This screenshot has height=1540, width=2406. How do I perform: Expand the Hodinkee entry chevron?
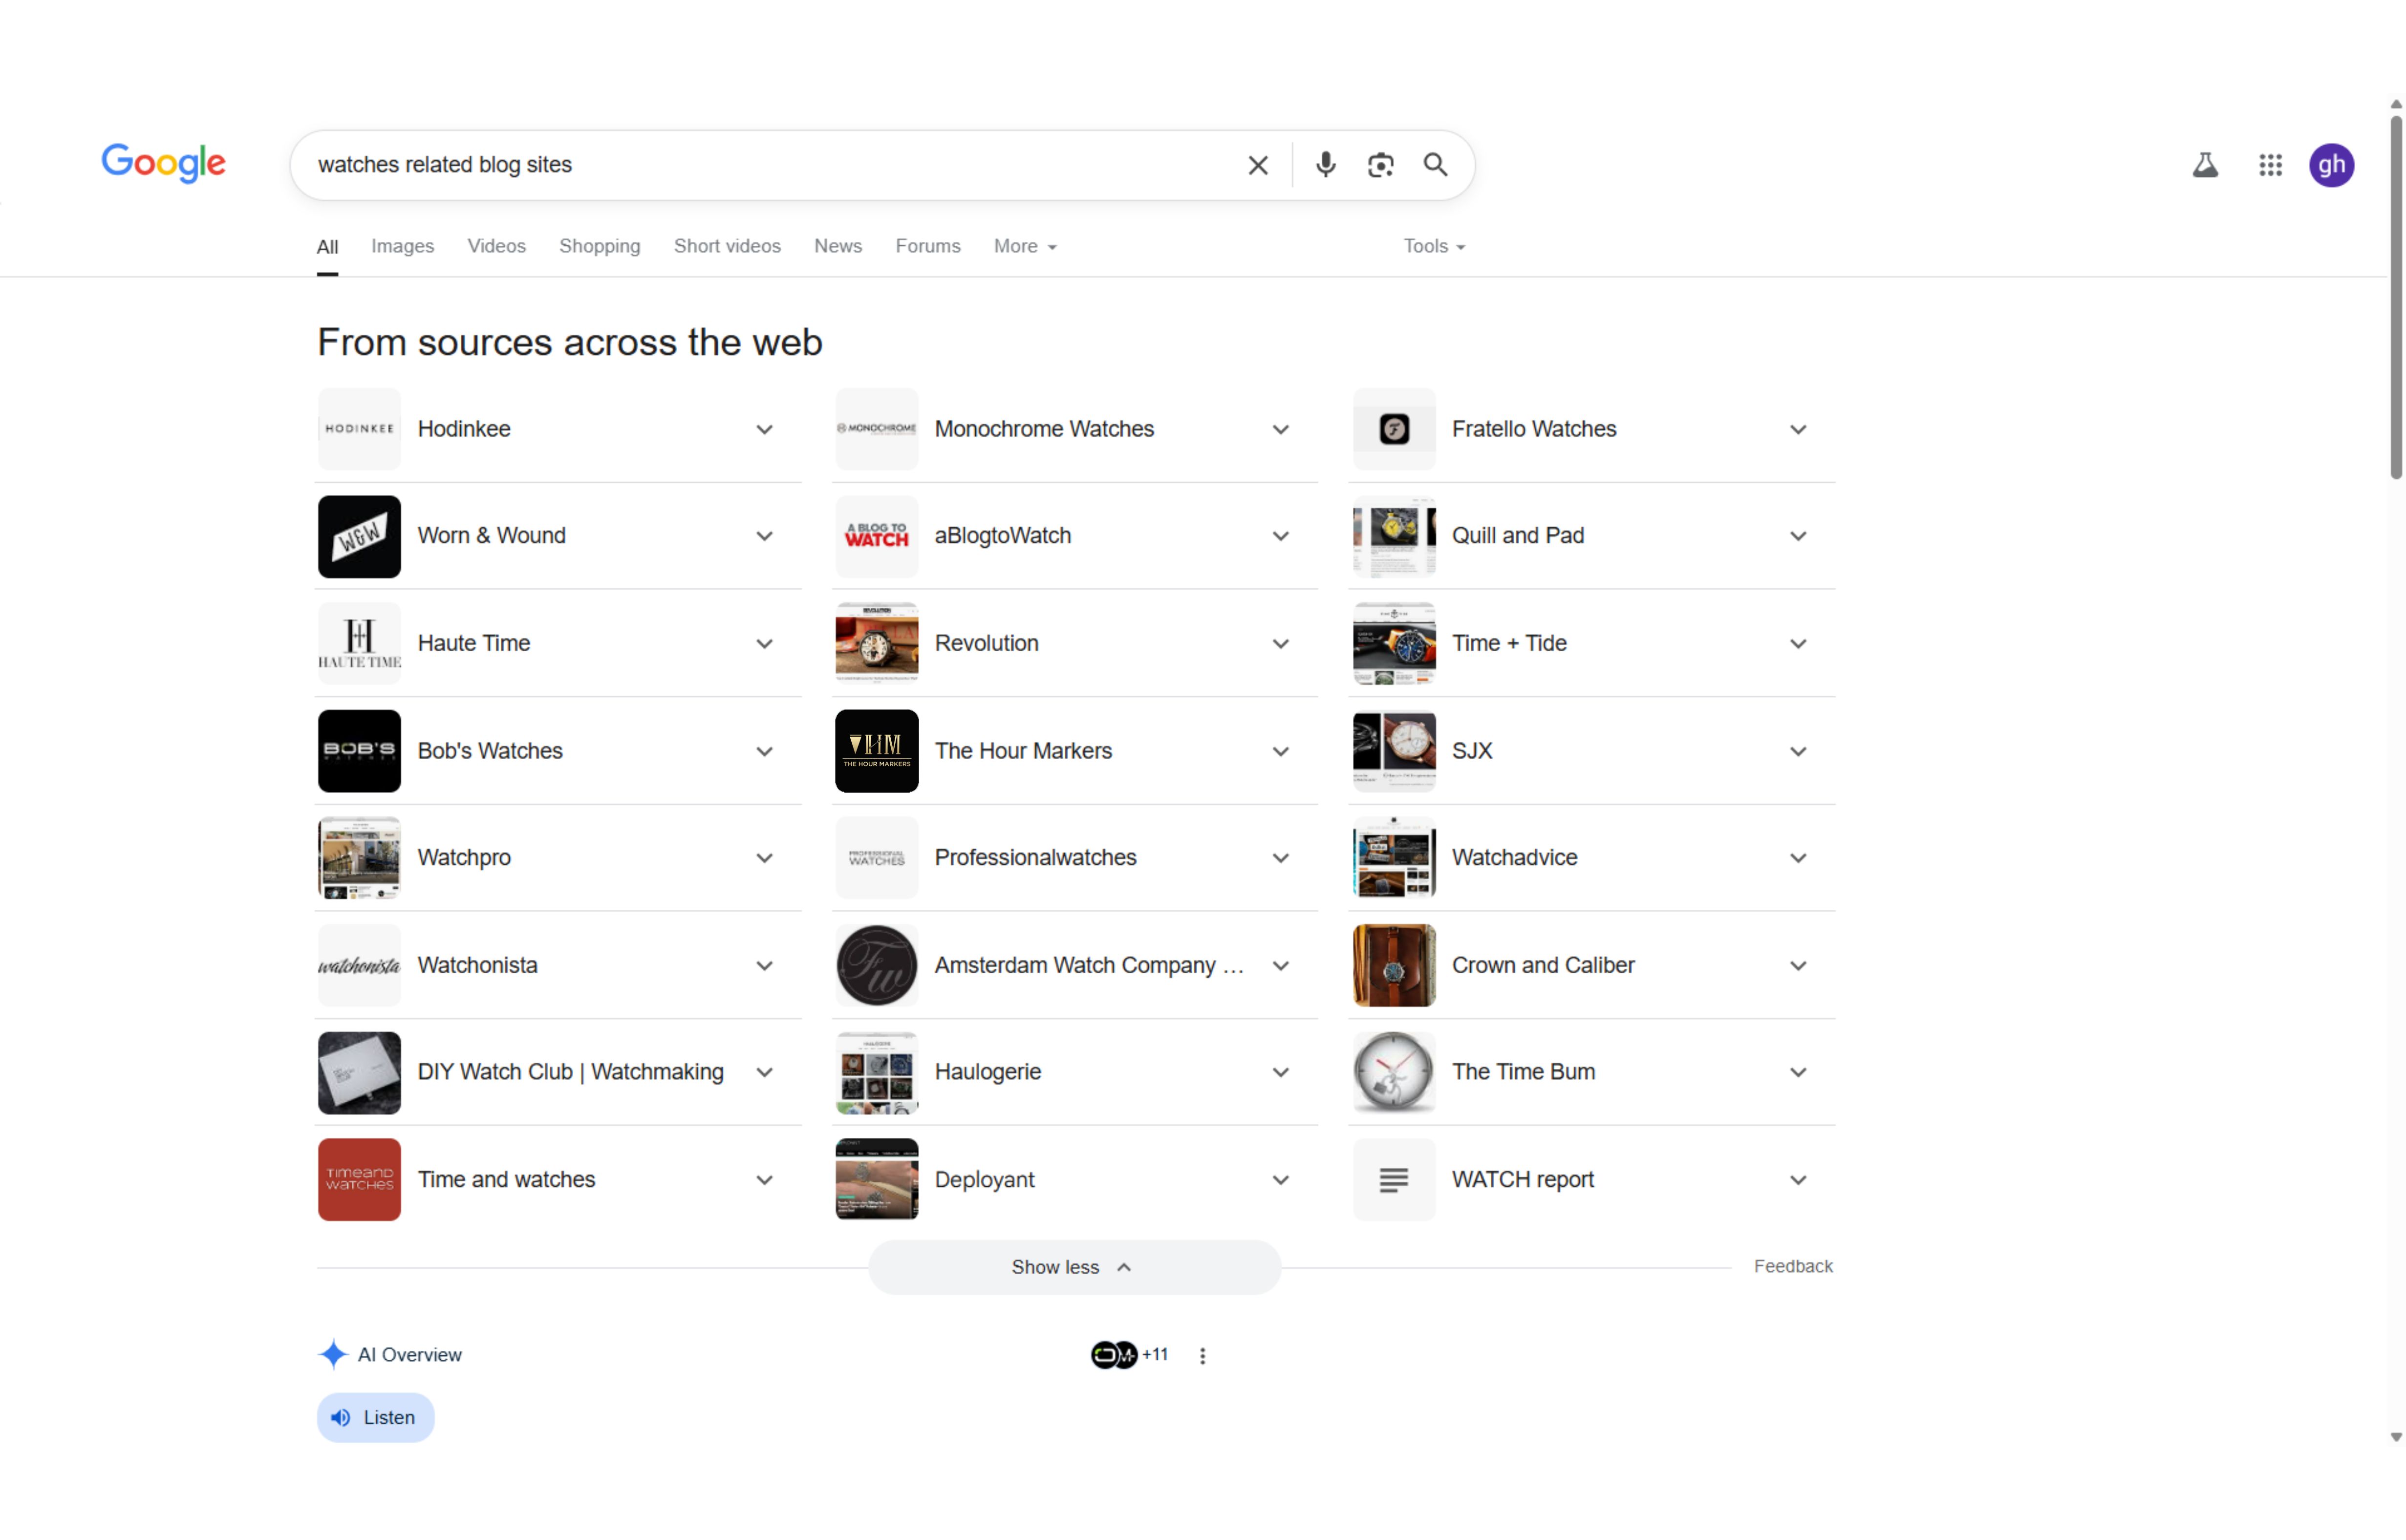pyautogui.click(x=764, y=429)
